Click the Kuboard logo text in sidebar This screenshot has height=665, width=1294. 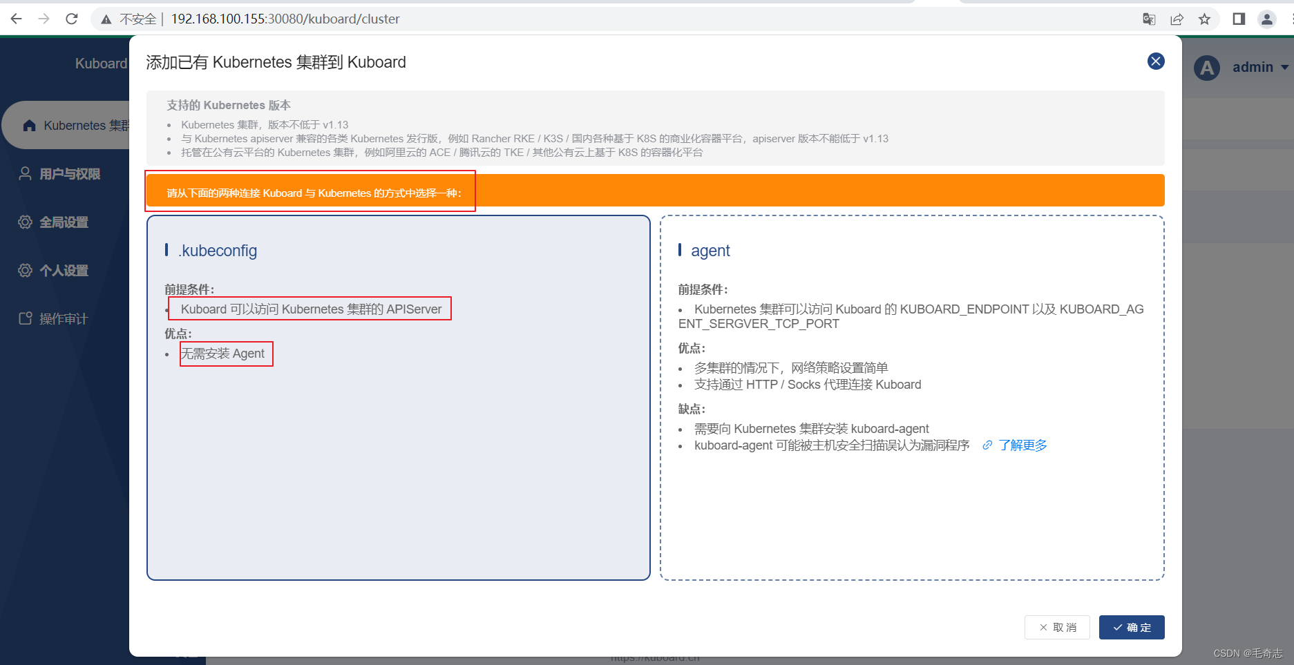click(101, 64)
